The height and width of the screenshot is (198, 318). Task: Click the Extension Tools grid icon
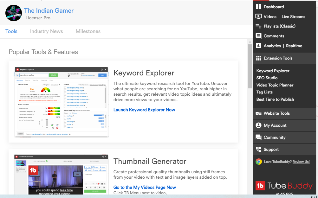coord(258,58)
